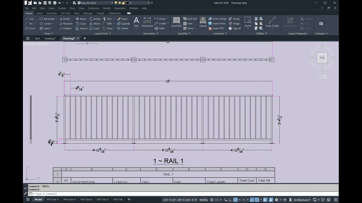362x203 pixels.
Task: Expand the AutoRail panel
Action: pyautogui.click(x=184, y=34)
